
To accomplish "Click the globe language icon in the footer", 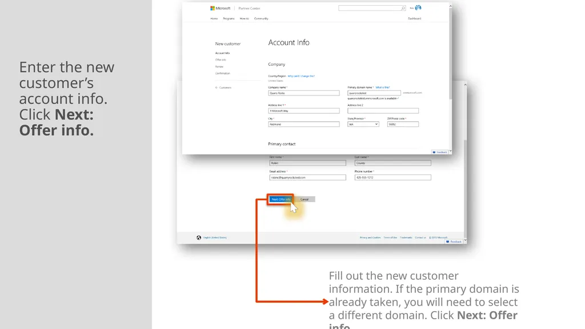I will 199,238.
